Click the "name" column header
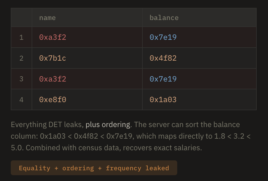268x181 pixels. 47,18
